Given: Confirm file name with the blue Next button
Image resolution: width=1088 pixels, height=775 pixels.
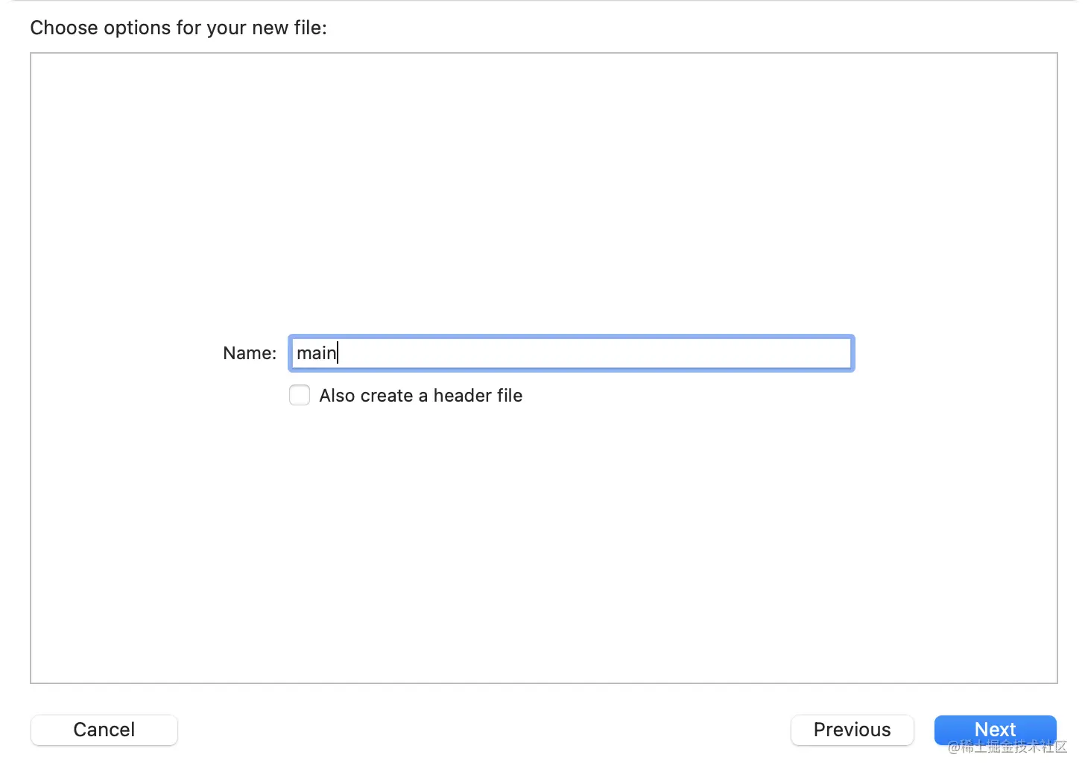Looking at the screenshot, I should click(x=995, y=730).
